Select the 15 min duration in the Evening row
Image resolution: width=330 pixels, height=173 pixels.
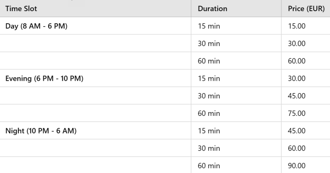(x=208, y=79)
